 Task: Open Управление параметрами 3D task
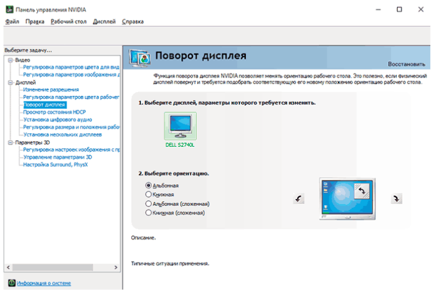point(58,157)
